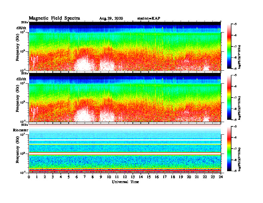
Task: Click the "16" hour tick label on the time axis
Action: pos(157,177)
